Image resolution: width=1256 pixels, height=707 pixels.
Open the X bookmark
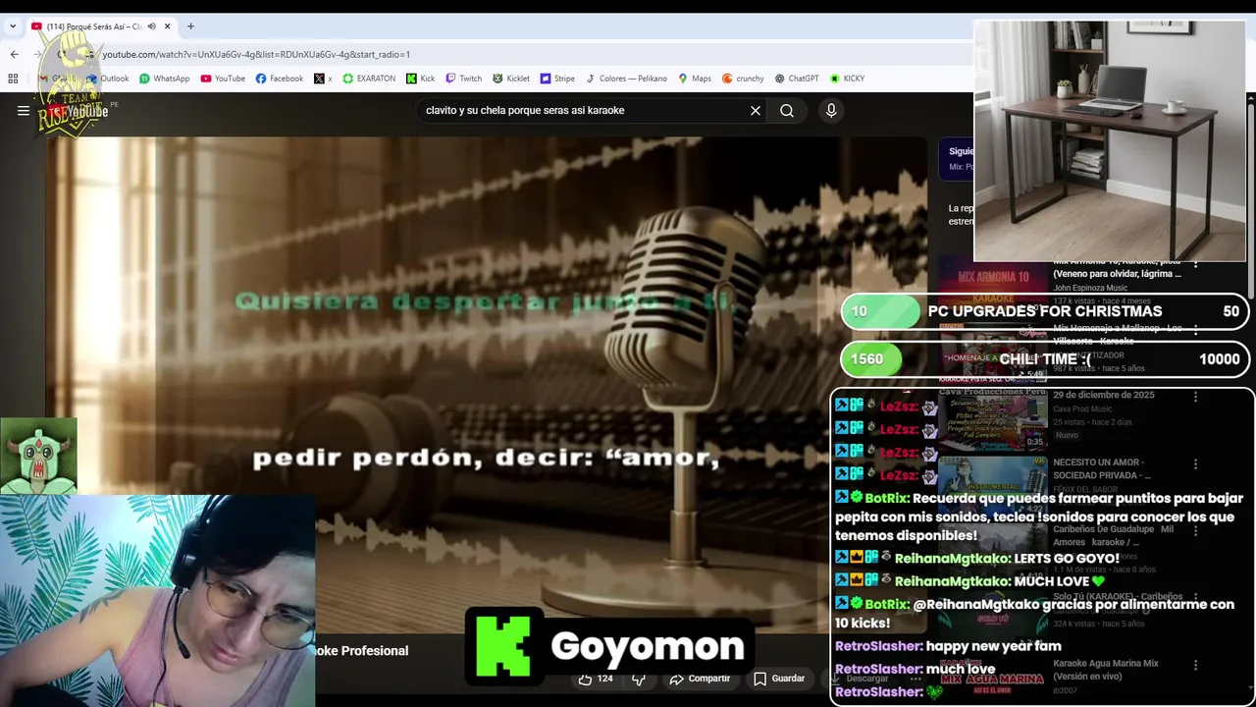pyautogui.click(x=323, y=79)
